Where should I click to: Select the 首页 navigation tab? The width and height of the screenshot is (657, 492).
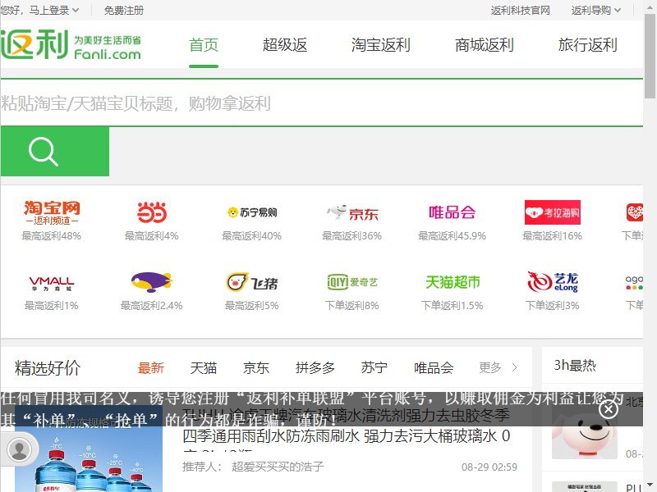click(x=204, y=45)
